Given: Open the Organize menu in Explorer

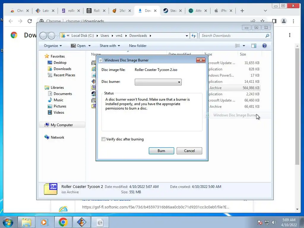Looking at the screenshot, I should pos(53,46).
